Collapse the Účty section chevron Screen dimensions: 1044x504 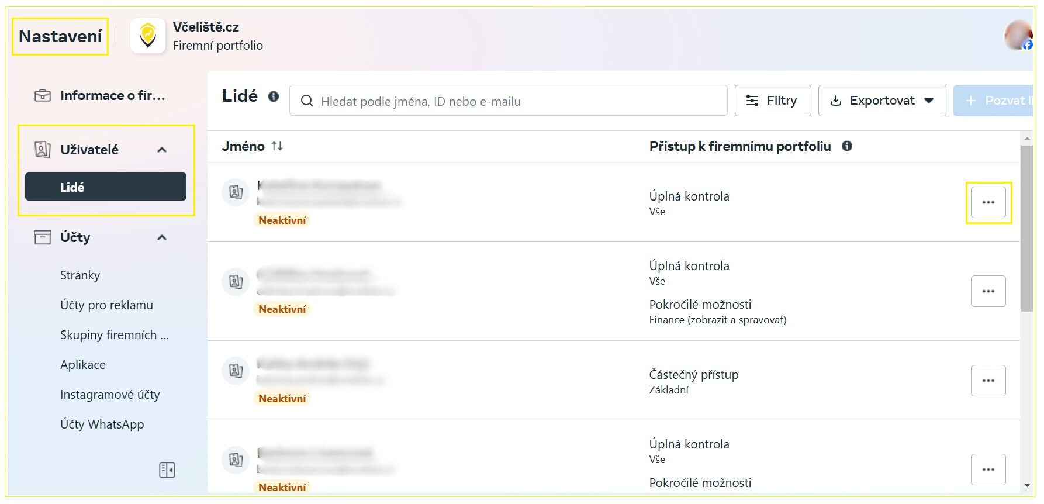(162, 237)
